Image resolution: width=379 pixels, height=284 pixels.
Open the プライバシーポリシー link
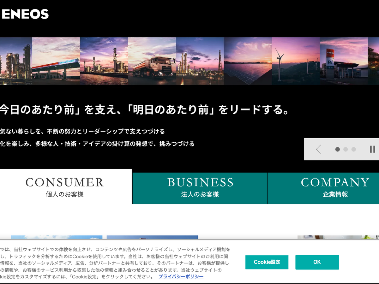click(x=181, y=277)
